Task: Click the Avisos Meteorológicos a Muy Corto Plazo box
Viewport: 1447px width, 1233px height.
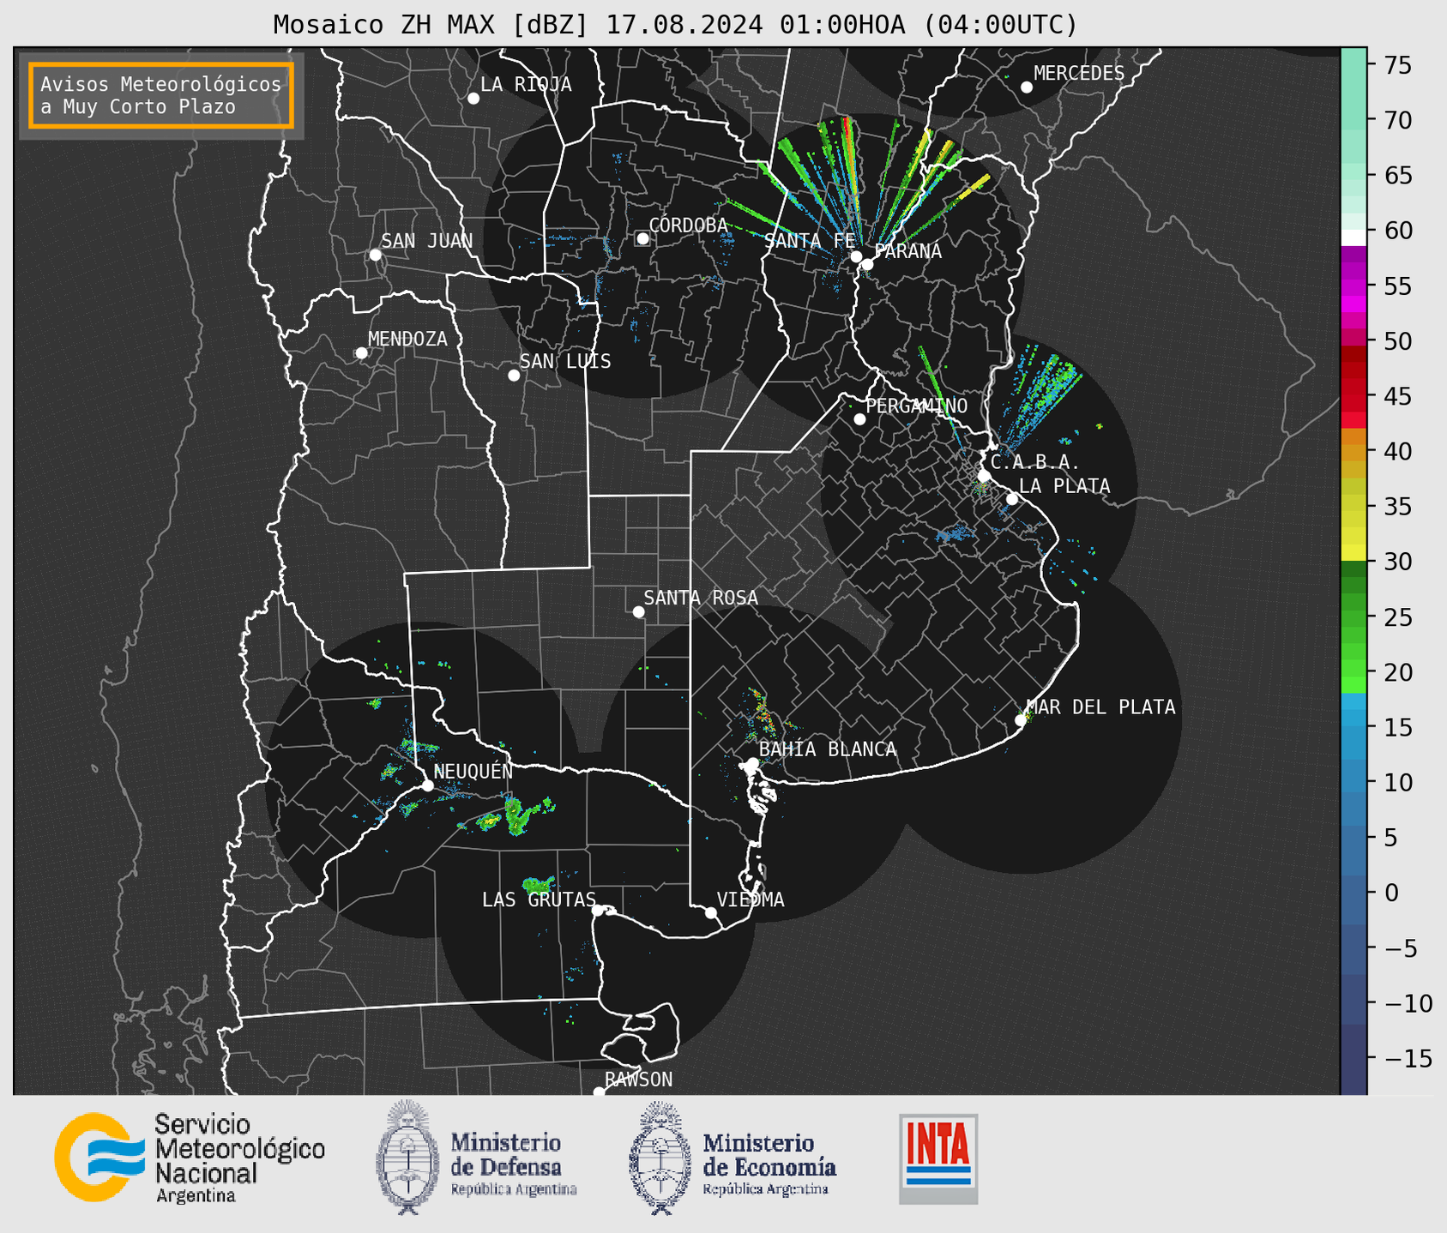Action: (x=161, y=95)
